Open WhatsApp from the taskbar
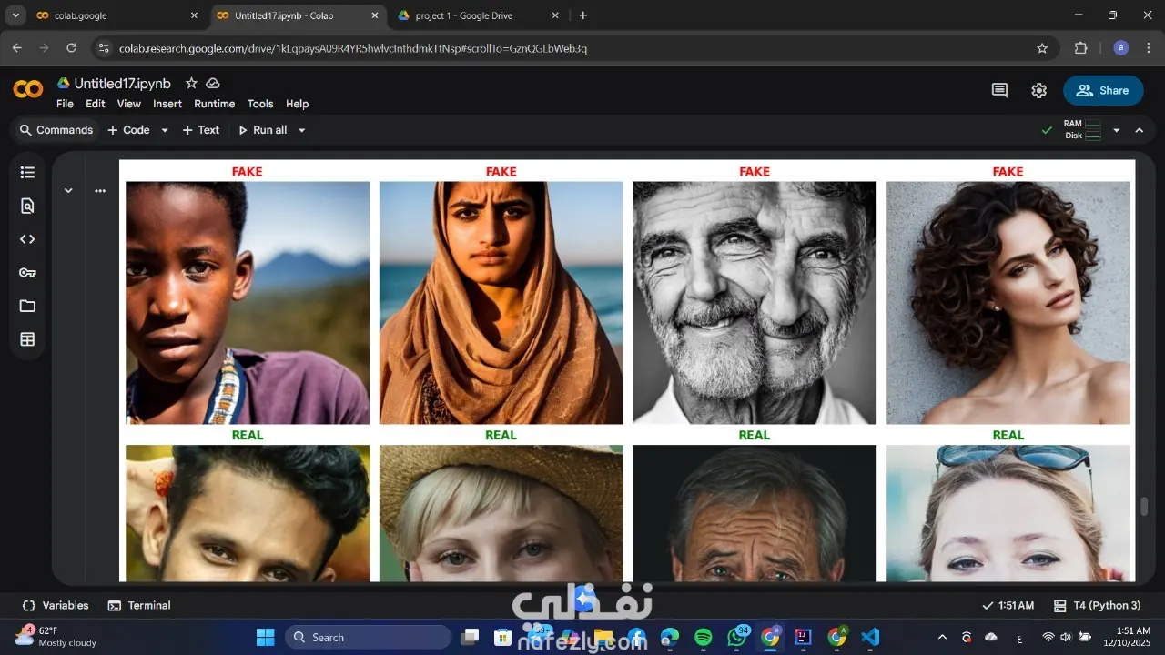Viewport: 1165px width, 655px height. click(737, 637)
